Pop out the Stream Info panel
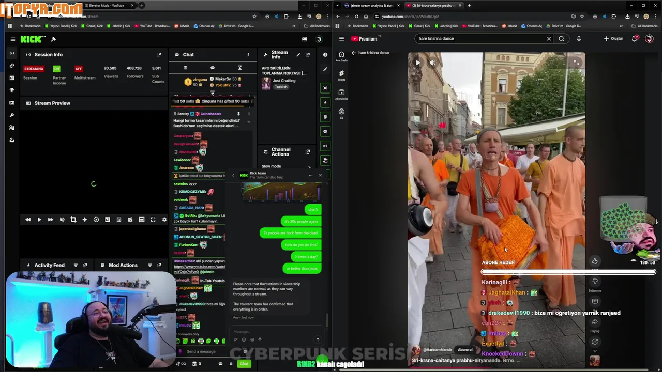 click(308, 55)
